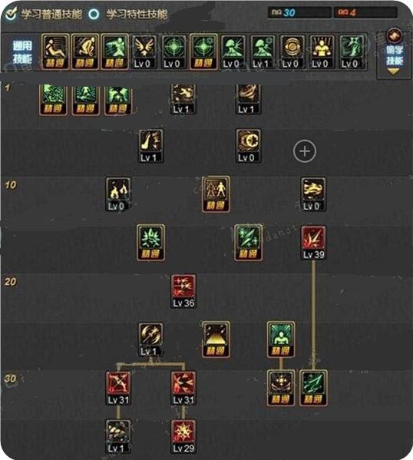The height and width of the screenshot is (460, 413).
Task: Select the tornado skill icon at Lv 1
Action: pyautogui.click(x=248, y=98)
